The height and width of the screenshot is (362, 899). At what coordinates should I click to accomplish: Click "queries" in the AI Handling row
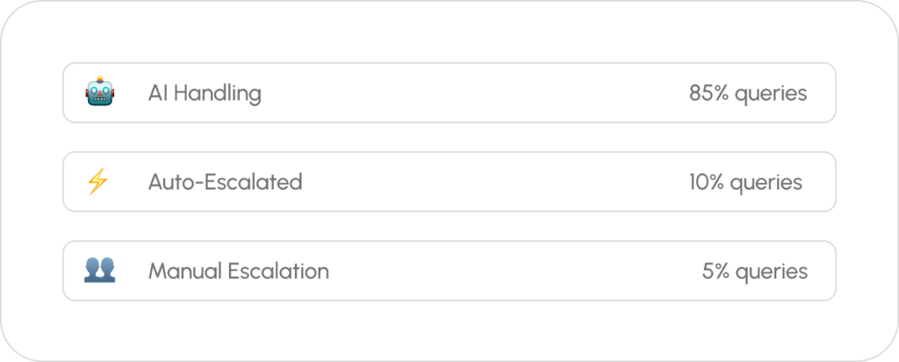tap(770, 94)
